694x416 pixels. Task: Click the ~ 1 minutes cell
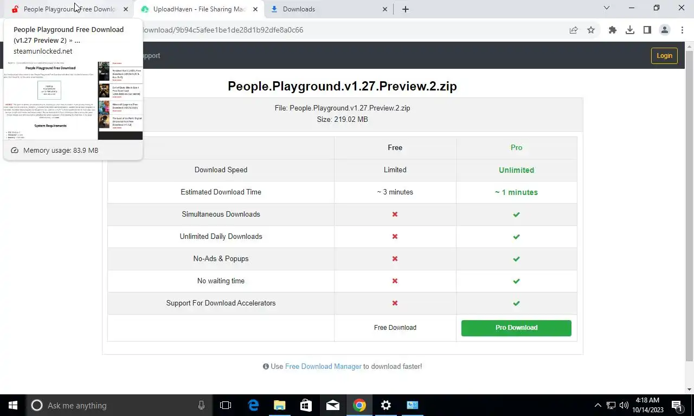click(516, 192)
